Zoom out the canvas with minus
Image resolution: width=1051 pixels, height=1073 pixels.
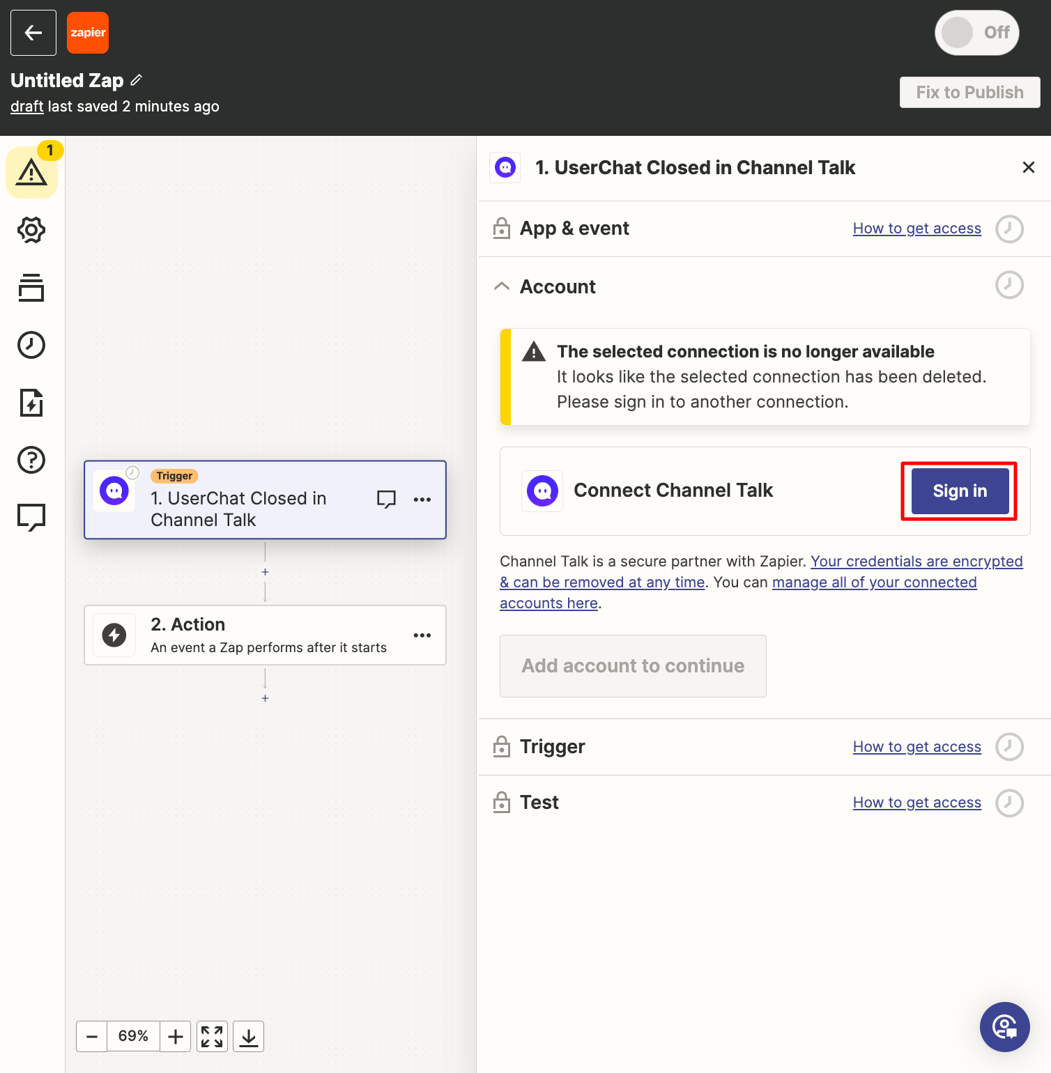point(92,1037)
